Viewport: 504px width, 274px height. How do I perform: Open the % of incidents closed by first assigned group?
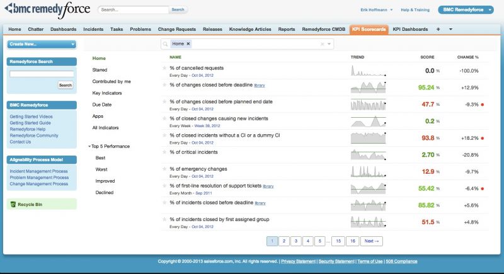pyautogui.click(x=219, y=219)
